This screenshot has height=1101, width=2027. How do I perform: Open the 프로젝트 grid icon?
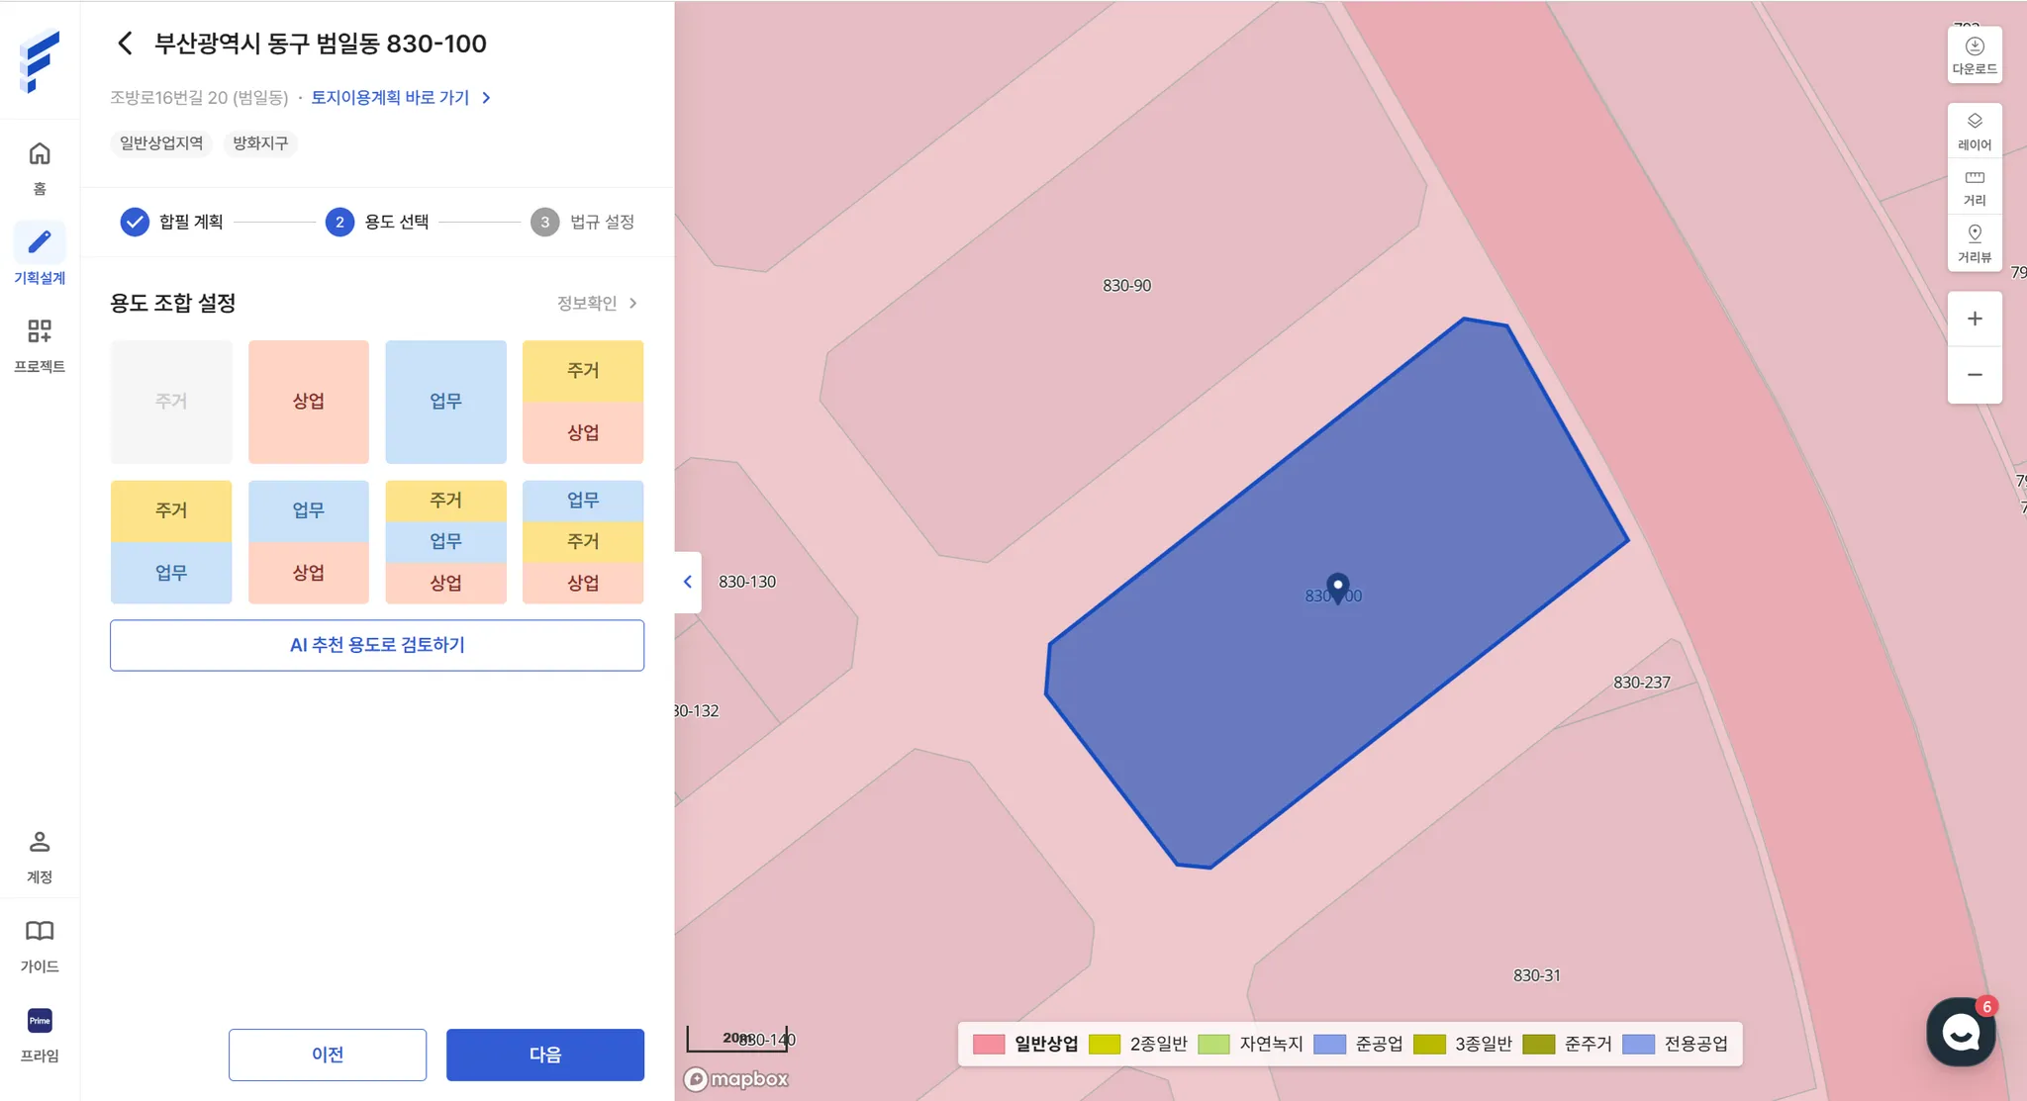point(40,331)
